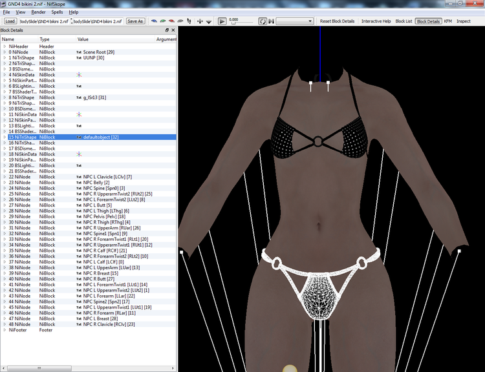Expand the NiHeader row
485x372 pixels.
point(5,46)
